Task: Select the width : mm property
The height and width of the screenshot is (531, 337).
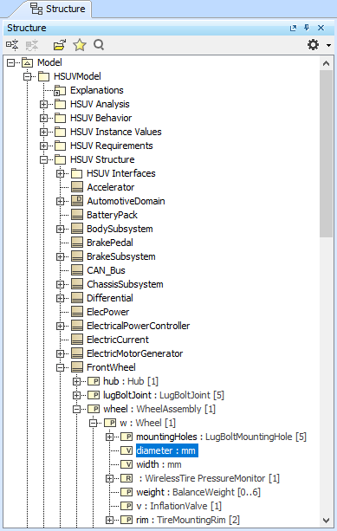Action: (159, 464)
